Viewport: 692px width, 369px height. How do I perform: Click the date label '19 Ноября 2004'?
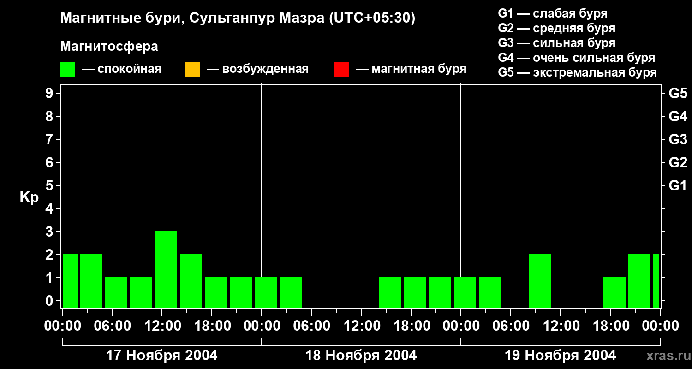561,355
